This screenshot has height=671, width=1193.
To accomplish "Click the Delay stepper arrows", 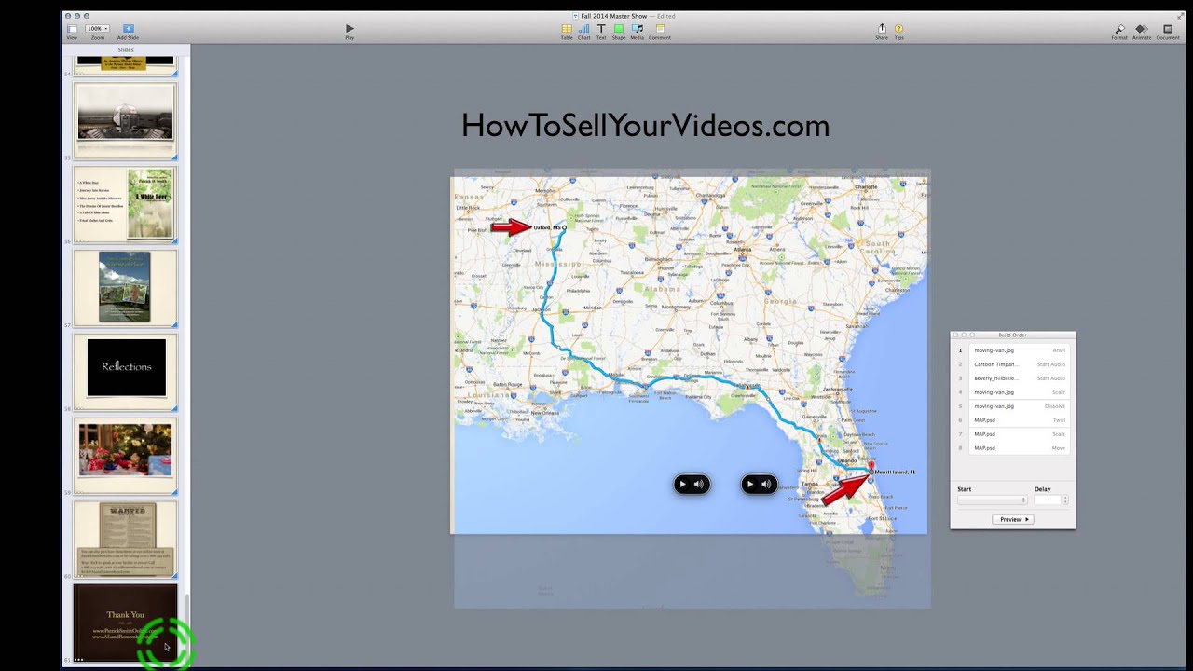I will (x=1065, y=500).
